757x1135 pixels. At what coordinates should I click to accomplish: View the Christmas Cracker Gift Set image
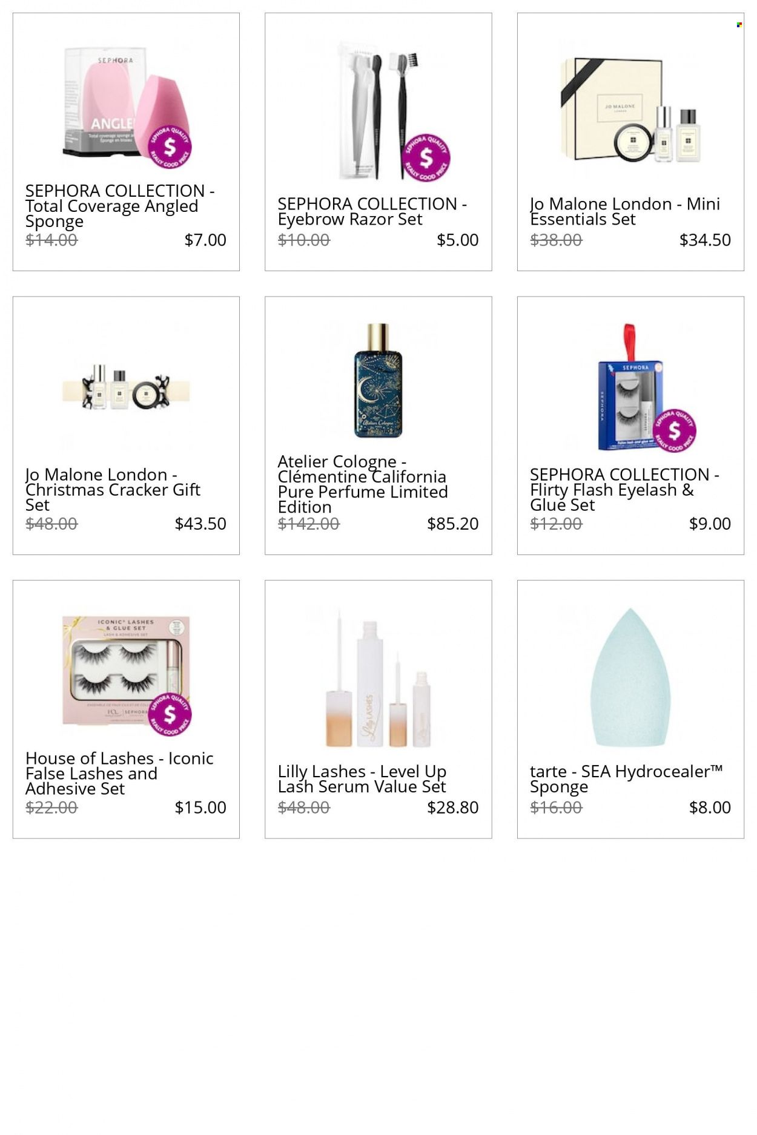pos(126,387)
